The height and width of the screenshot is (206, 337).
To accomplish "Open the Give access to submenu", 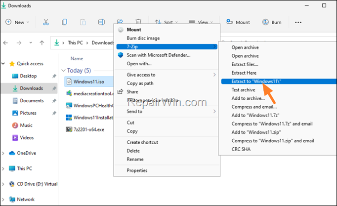I will click(167, 75).
